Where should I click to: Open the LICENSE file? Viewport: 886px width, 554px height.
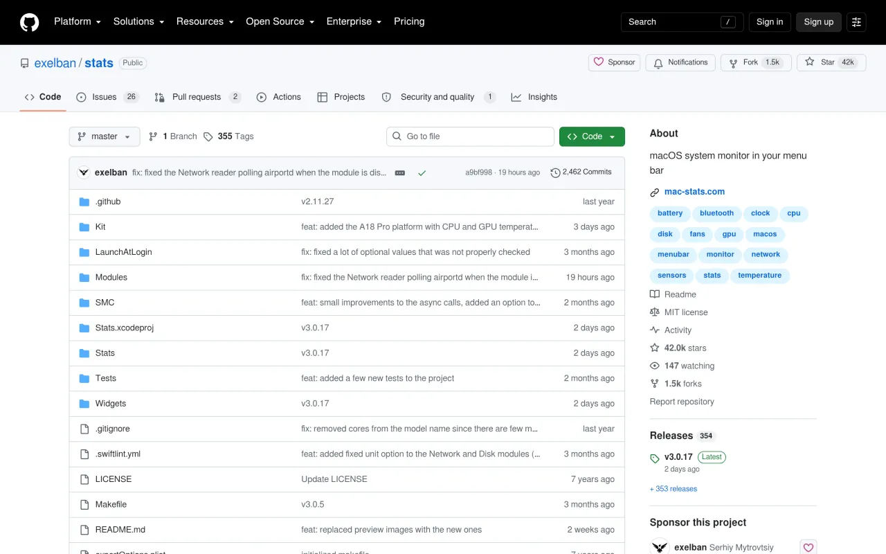[114, 479]
